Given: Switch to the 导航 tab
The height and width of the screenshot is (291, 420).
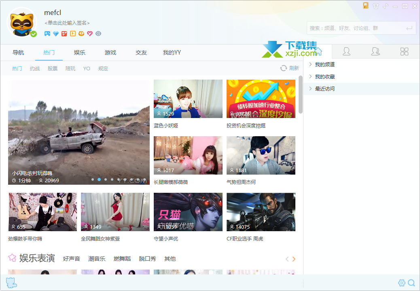Looking at the screenshot, I should (18, 53).
